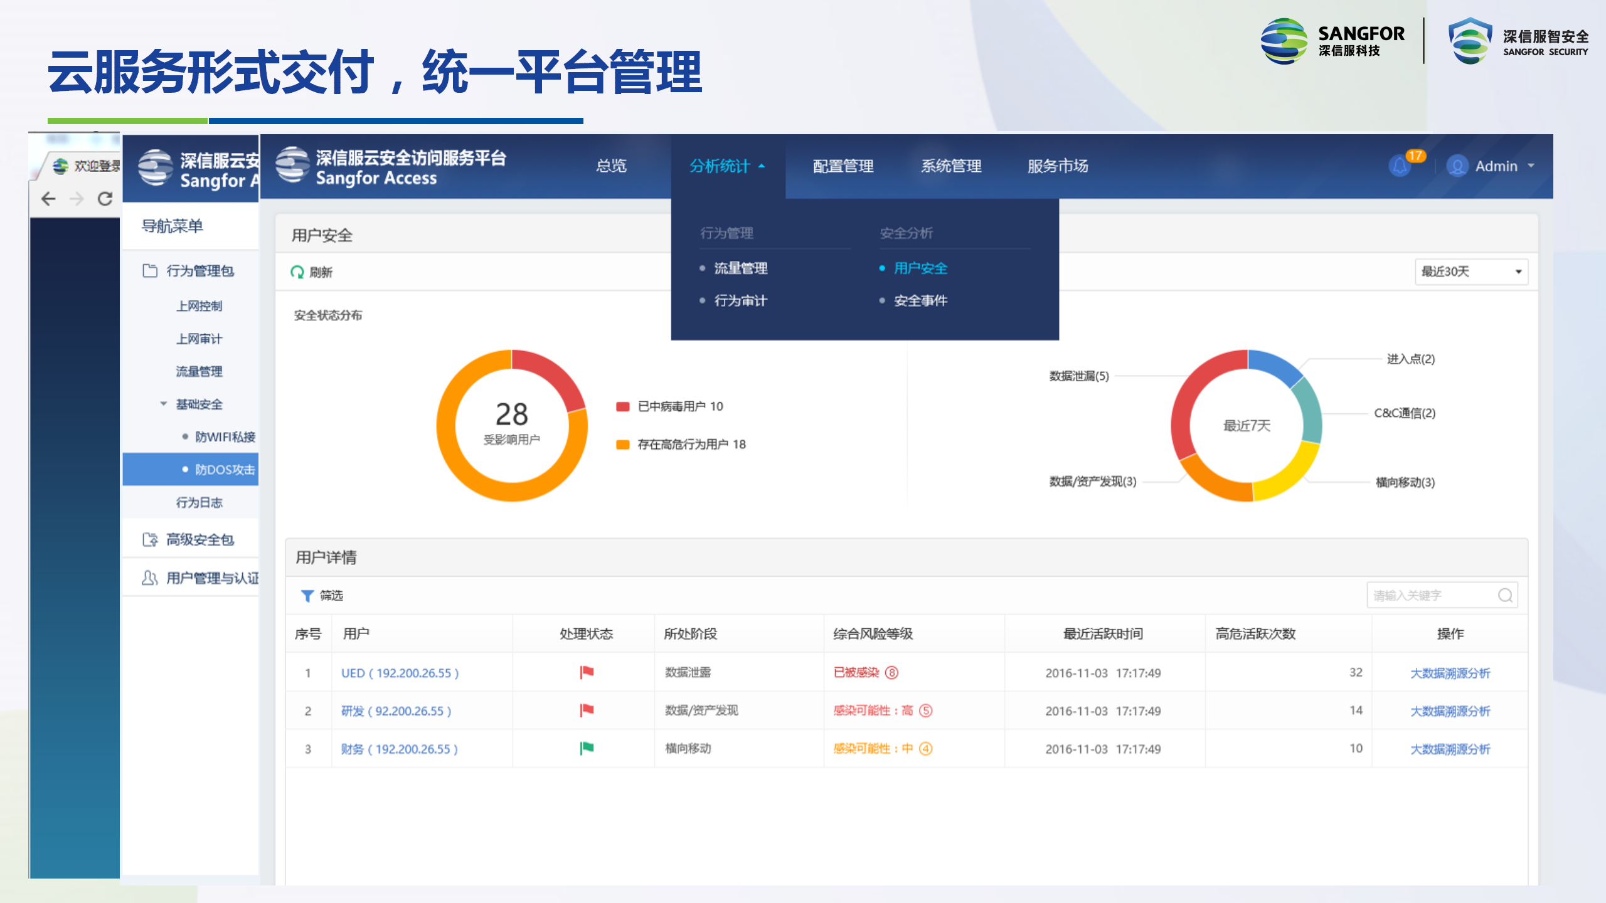Select 防WIFI私接 in navigation tree
Image resolution: width=1606 pixels, height=903 pixels.
click(225, 436)
